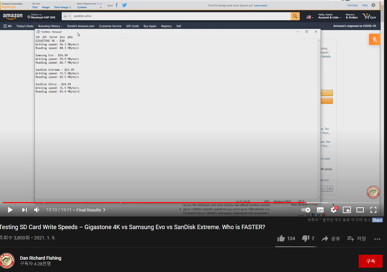The image size is (387, 272).
Task: Open Deliver to Montreal location selector
Action: 41,16
